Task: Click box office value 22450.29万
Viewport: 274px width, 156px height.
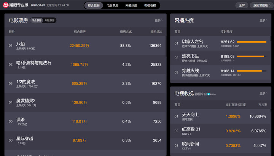Action: point(79,46)
